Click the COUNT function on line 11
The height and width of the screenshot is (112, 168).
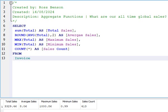coord(21,49)
